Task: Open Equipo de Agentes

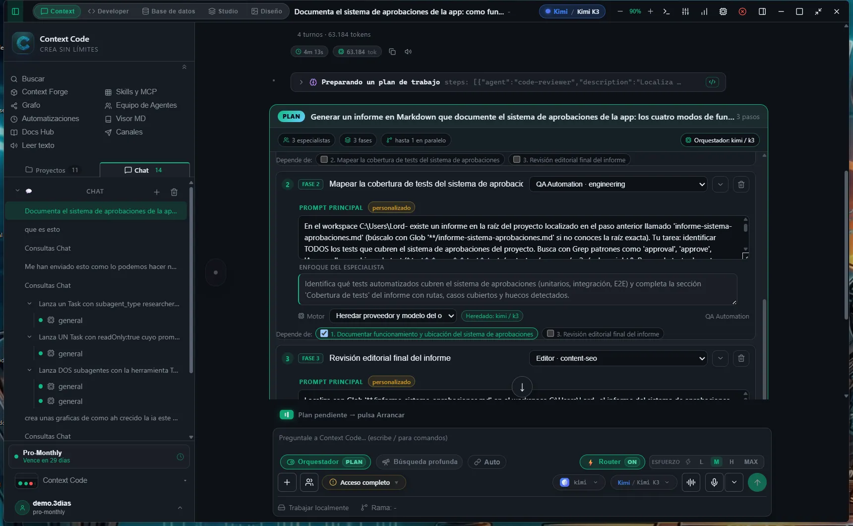Action: (x=141, y=105)
